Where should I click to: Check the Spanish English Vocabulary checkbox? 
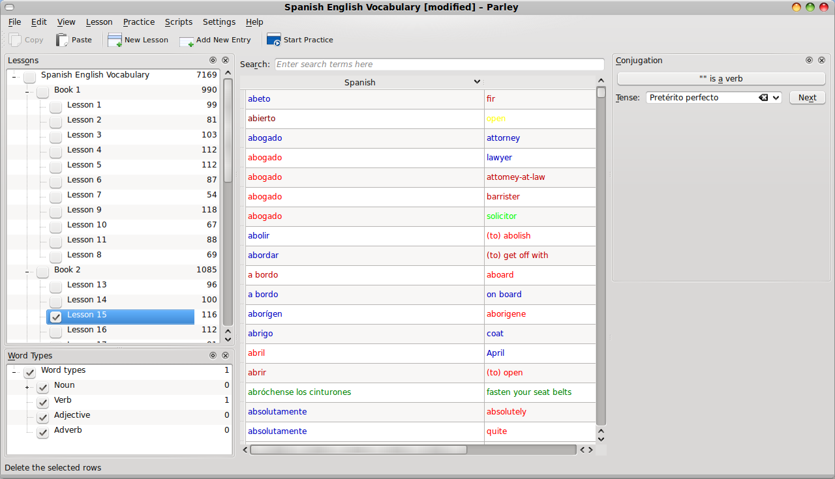[29, 77]
